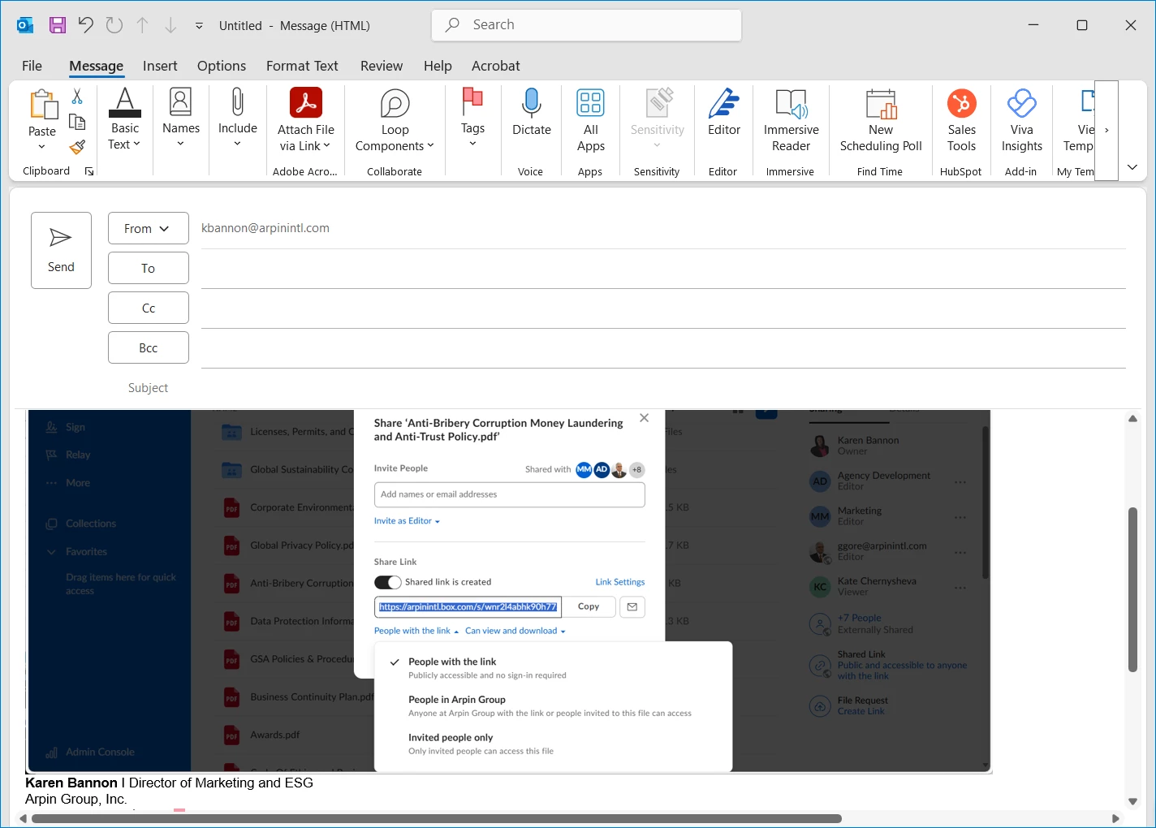Viewport: 1156px width, 828px height.
Task: Click the Search box
Action: point(586,25)
